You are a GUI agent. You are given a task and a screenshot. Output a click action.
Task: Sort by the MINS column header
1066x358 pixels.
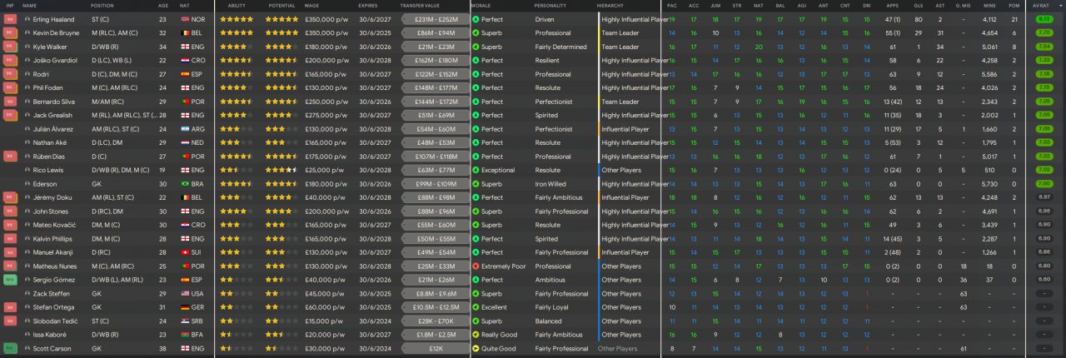pyautogui.click(x=989, y=5)
